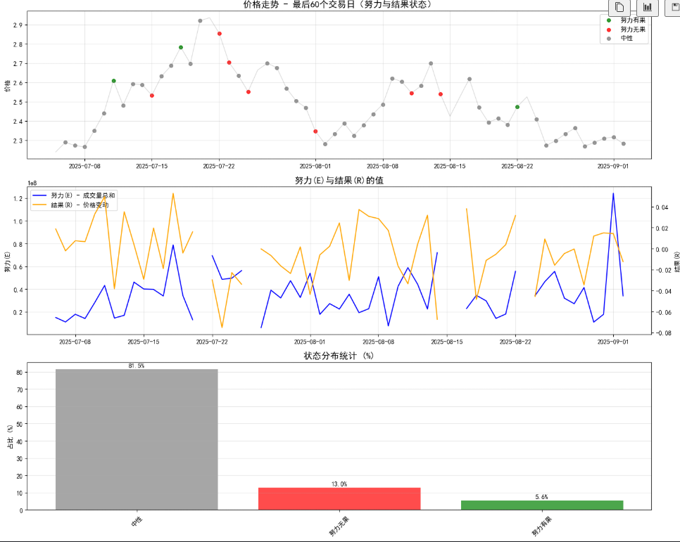Click the gray 中性 legend marker
Viewport: 680px width, 542px height.
pos(609,39)
